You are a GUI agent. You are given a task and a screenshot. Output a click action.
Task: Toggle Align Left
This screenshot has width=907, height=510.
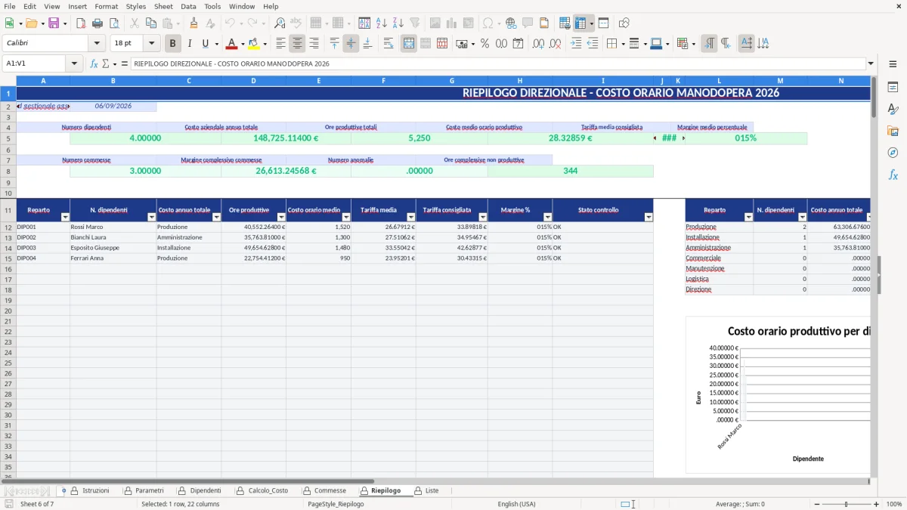click(281, 44)
